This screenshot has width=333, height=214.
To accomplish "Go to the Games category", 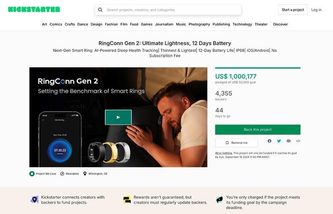I will click(x=147, y=24).
